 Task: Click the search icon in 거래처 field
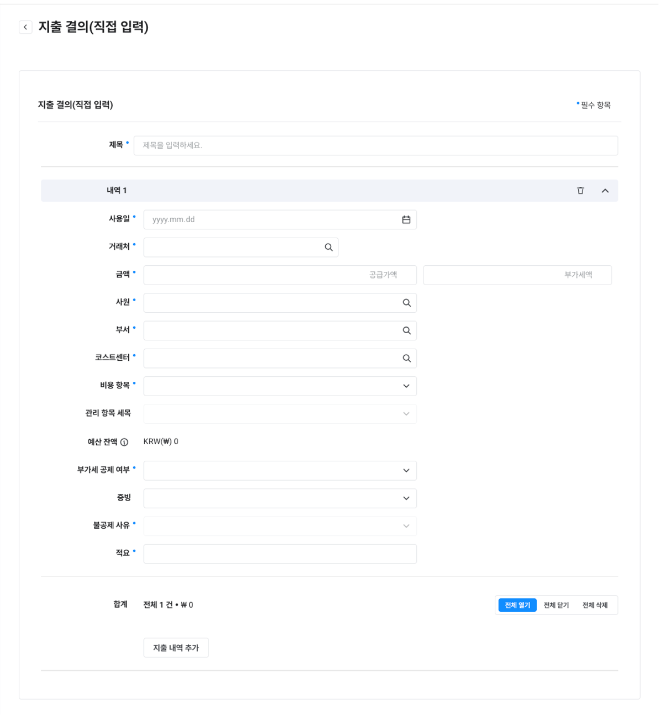tap(328, 248)
